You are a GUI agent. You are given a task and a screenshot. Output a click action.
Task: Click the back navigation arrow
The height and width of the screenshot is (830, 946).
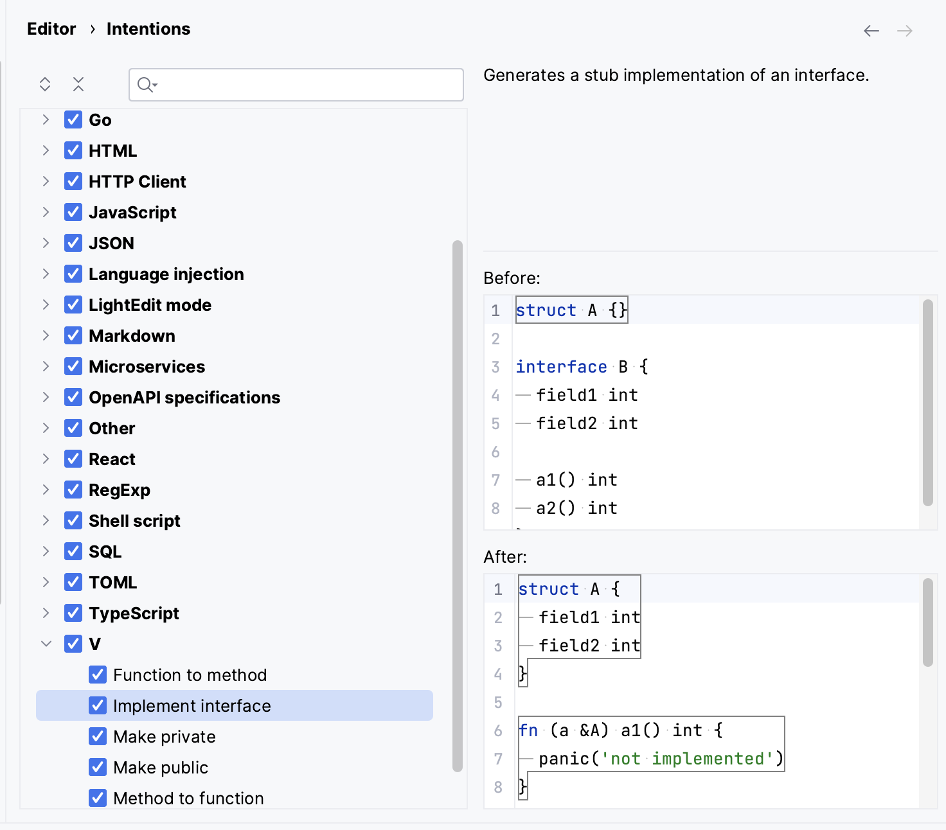tap(871, 30)
